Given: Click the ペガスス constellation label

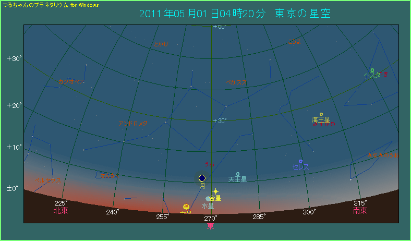Looking at the screenshot, I should tap(236, 82).
